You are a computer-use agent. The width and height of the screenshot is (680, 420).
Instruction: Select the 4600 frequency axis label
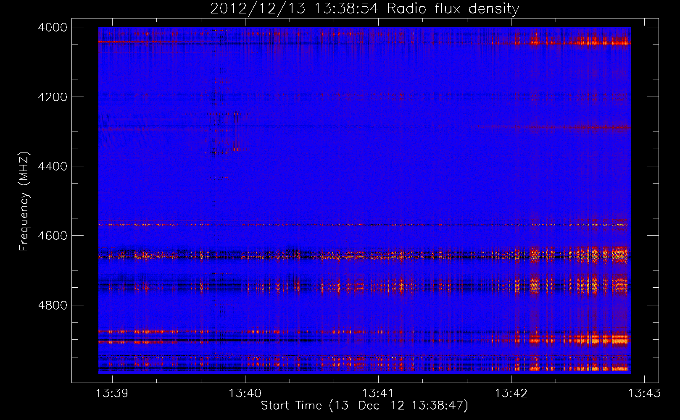[53, 236]
